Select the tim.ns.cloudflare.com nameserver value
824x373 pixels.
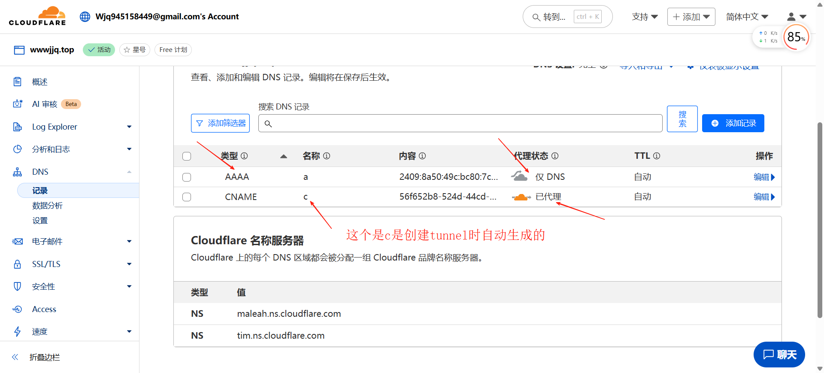coord(281,336)
